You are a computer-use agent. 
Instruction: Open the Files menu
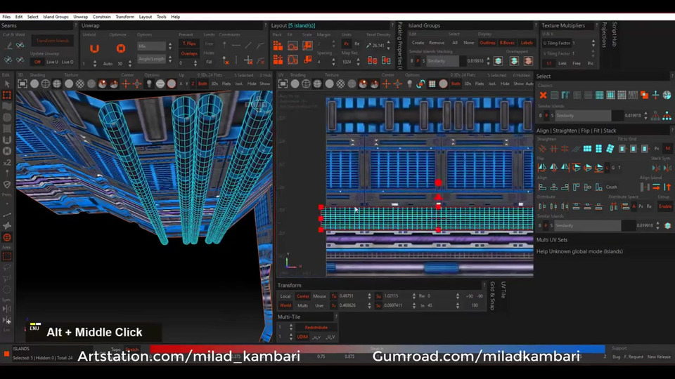pyautogui.click(x=6, y=17)
